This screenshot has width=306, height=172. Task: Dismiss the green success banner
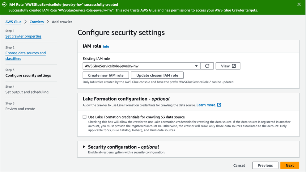pyautogui.click(x=299, y=5)
